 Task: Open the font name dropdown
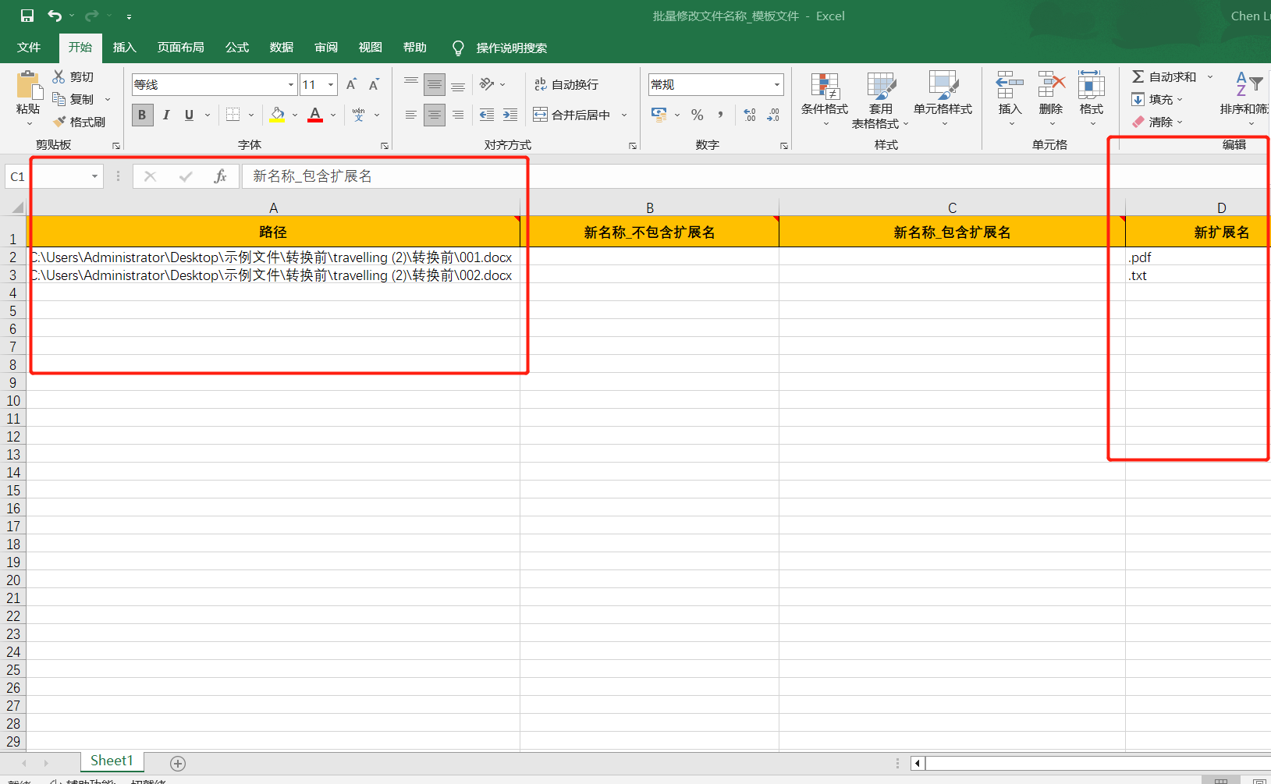[289, 83]
